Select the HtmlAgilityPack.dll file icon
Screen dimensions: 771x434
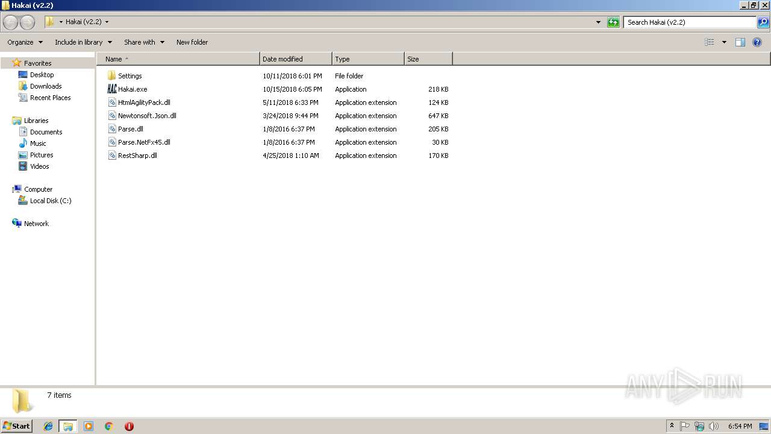coord(111,102)
